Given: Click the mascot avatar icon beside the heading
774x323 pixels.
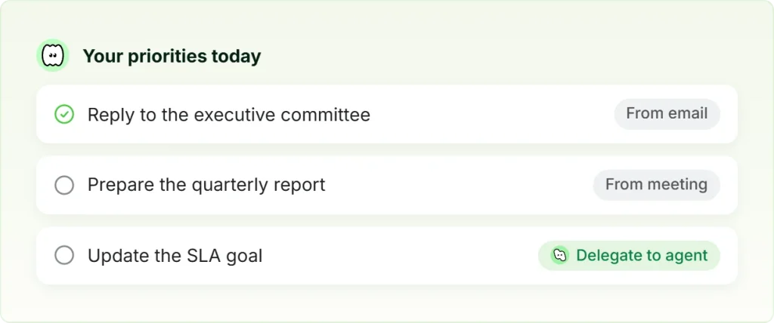Looking at the screenshot, I should pos(53,55).
